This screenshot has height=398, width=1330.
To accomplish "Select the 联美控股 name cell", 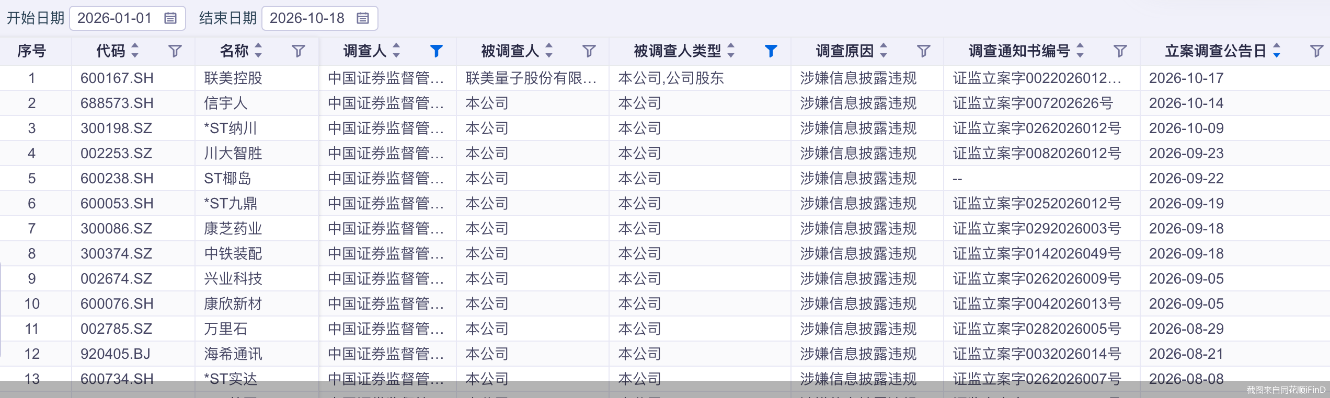I will (233, 78).
